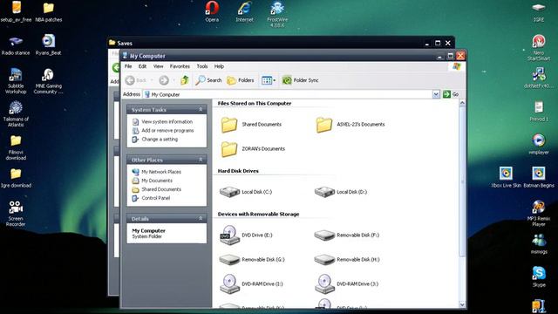Select the Ryans_Beat media file
This screenshot has height=314, width=558.
[x=49, y=45]
